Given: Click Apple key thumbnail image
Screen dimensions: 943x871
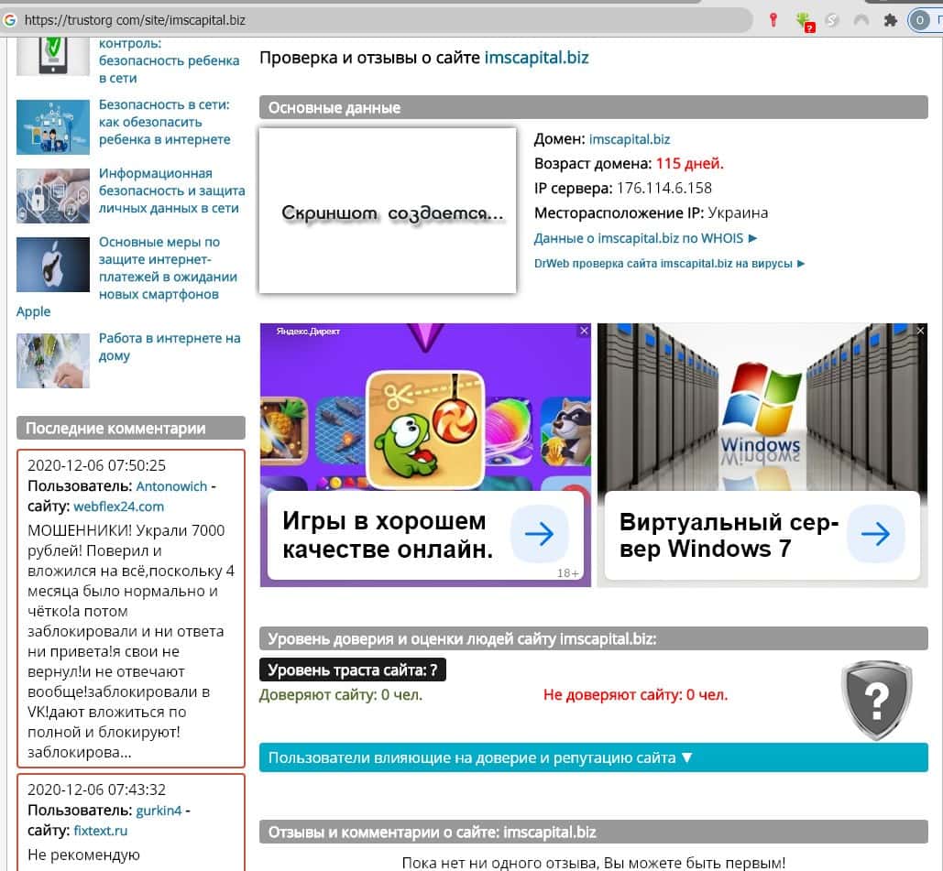Looking at the screenshot, I should coord(53,265).
